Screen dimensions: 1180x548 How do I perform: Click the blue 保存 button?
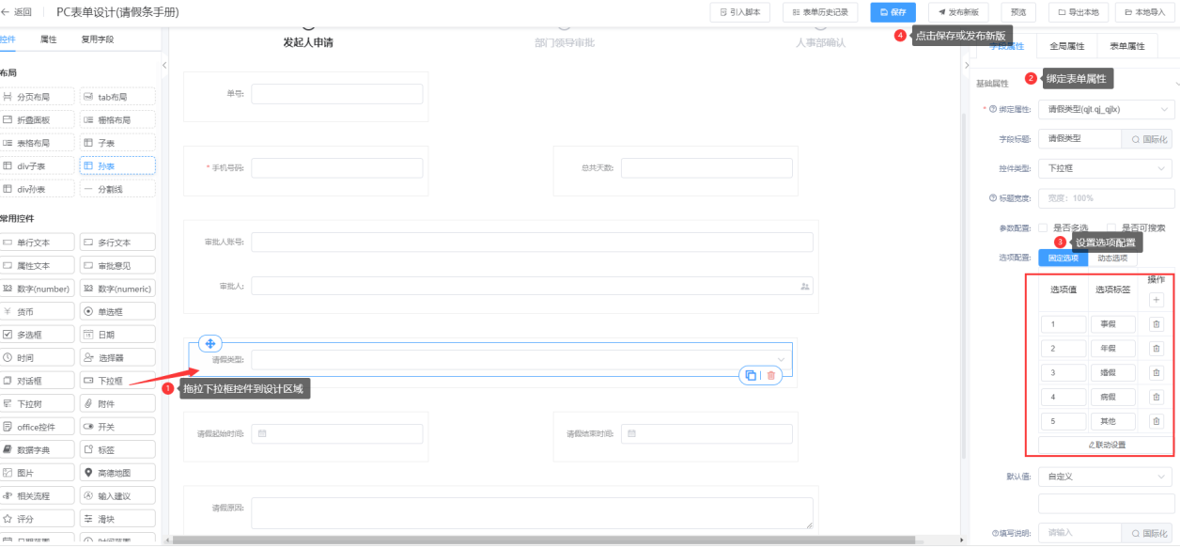pos(892,12)
